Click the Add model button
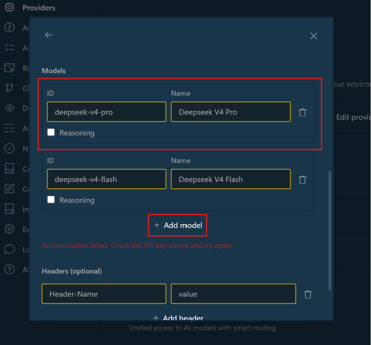This screenshot has height=345, width=371. (178, 225)
